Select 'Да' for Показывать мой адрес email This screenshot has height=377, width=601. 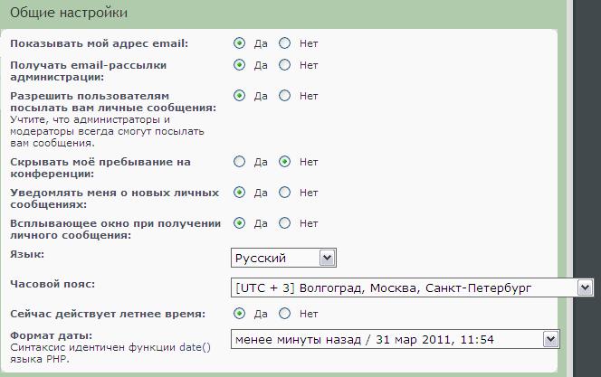click(x=240, y=42)
